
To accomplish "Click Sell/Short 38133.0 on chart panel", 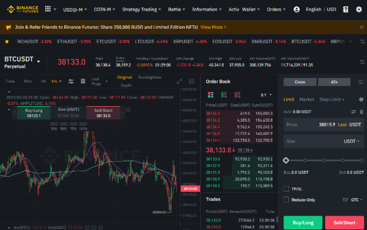I will (x=103, y=113).
